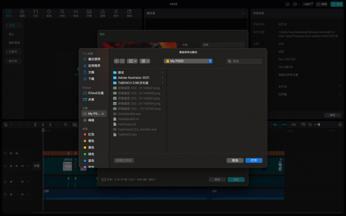Open Applications (应用程序) in the sidebar
Viewport: 346px width, 216px height.
(94, 66)
